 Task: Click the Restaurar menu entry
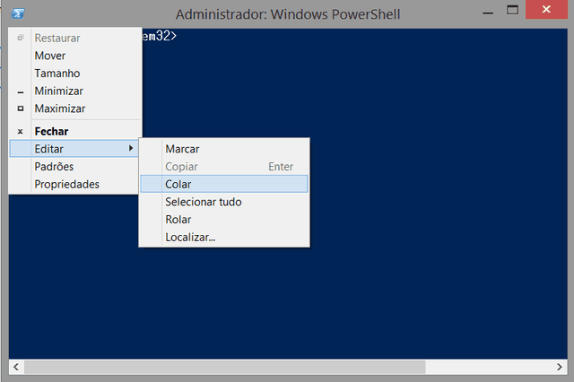tap(74, 38)
